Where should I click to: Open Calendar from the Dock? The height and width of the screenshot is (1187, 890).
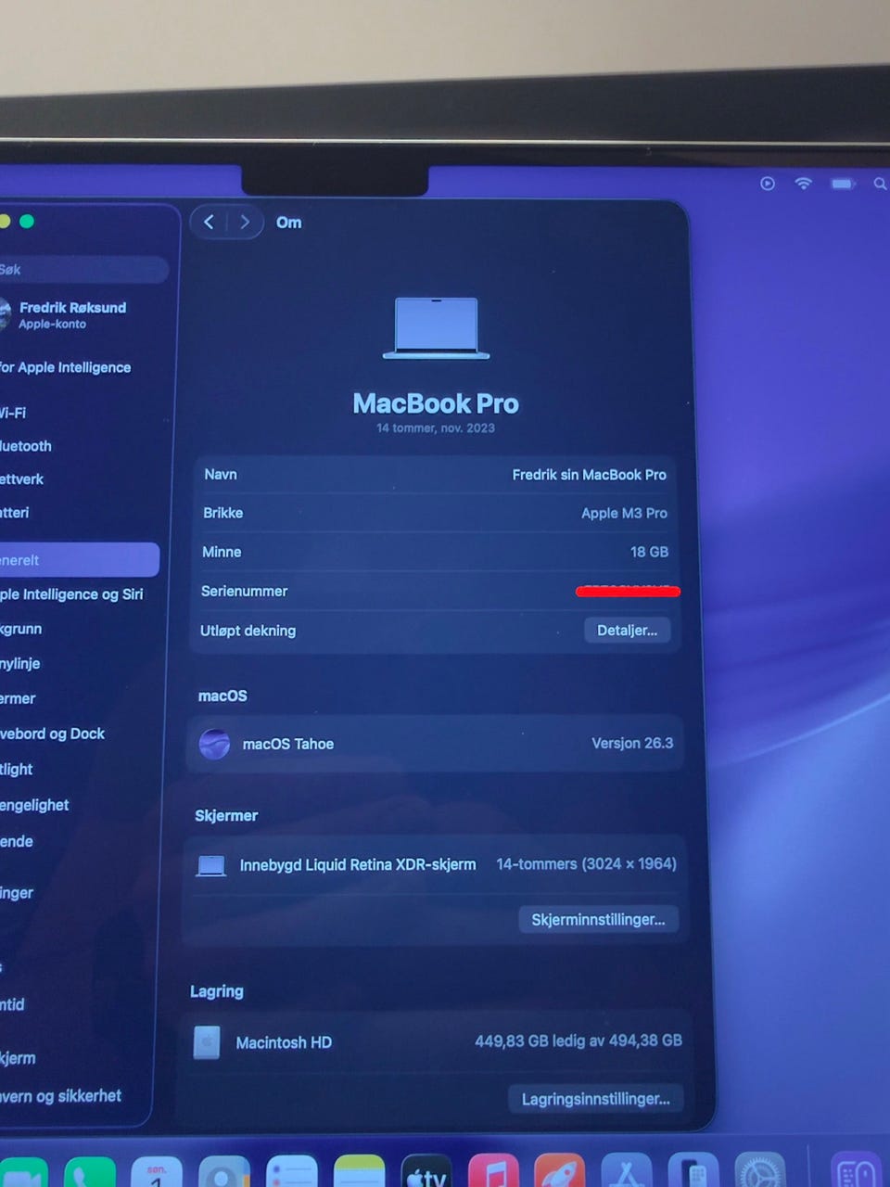[x=156, y=1172]
